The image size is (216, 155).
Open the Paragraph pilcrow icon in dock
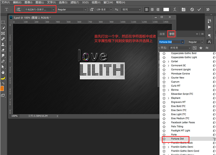209,36
